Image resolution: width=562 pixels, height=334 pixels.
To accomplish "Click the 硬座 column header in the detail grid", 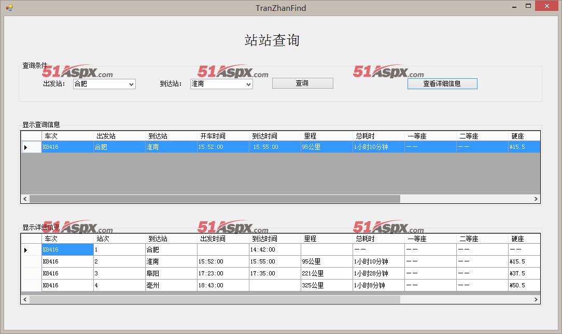I will click(524, 239).
